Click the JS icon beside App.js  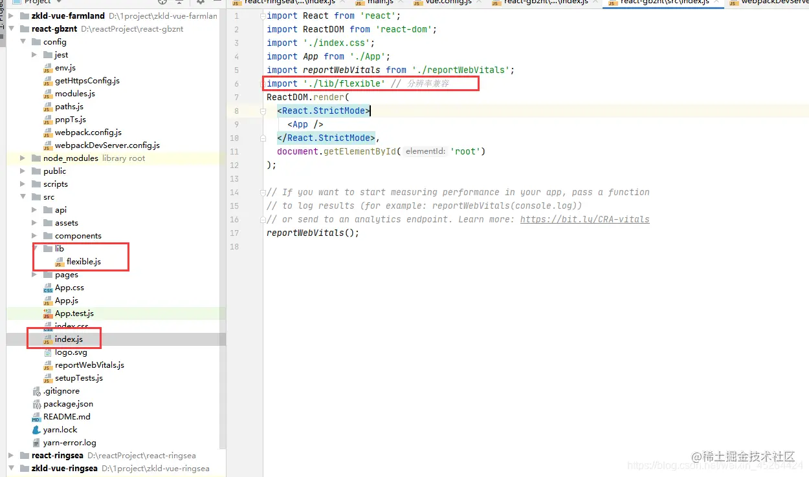pos(48,301)
